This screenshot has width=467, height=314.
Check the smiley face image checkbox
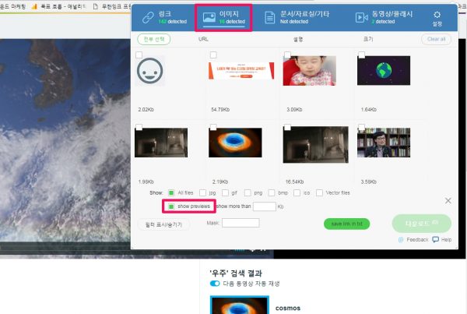coord(139,55)
